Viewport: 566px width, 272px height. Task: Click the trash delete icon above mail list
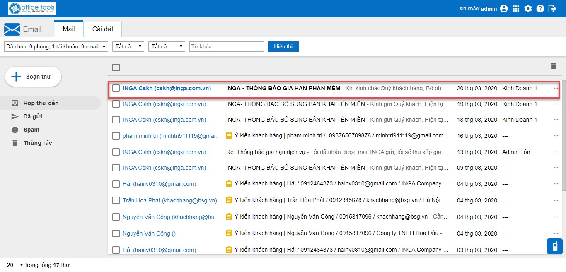554,66
